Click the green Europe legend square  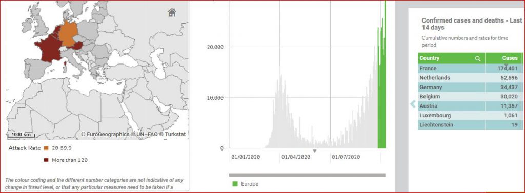(235, 184)
